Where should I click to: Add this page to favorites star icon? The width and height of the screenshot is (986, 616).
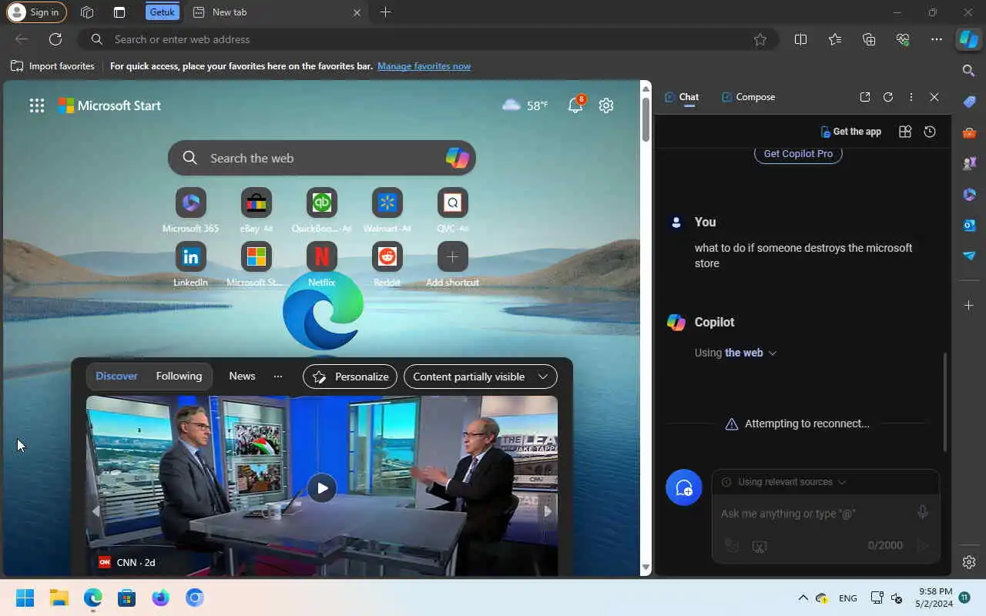point(760,39)
